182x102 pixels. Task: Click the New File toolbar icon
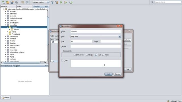tap(3, 2)
